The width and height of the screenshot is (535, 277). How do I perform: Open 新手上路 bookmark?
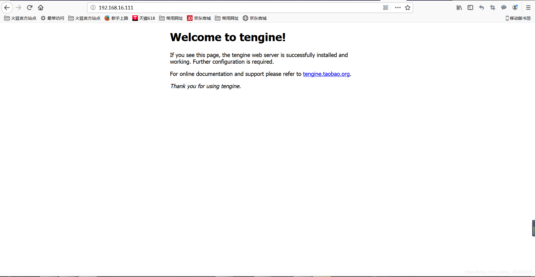click(x=116, y=18)
